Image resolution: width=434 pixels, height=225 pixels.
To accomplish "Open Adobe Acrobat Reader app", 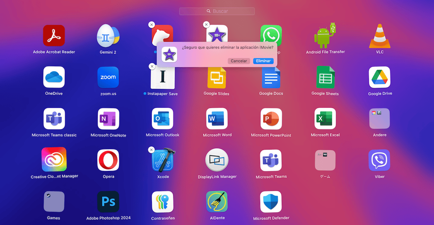I will 54,36.
